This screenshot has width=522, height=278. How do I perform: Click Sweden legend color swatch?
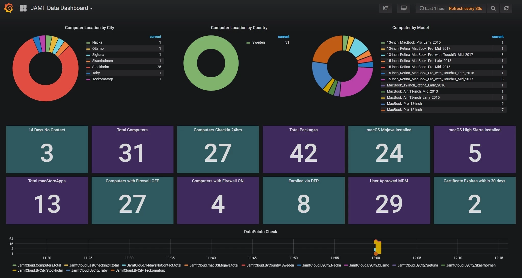[x=248, y=43]
